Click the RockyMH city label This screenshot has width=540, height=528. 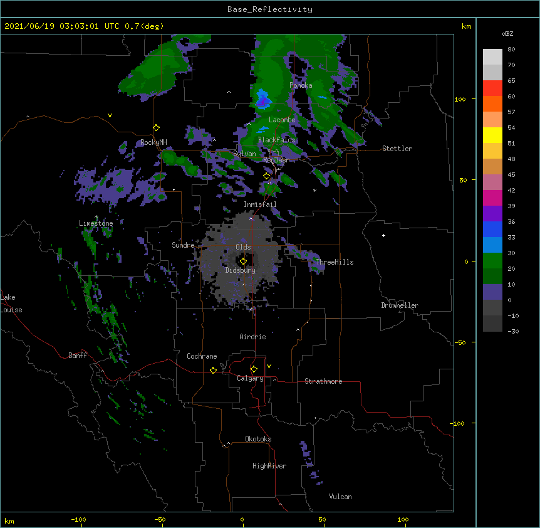153,142
